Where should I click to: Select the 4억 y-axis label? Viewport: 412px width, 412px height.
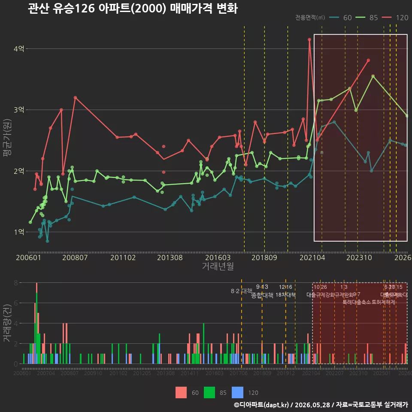[19, 48]
